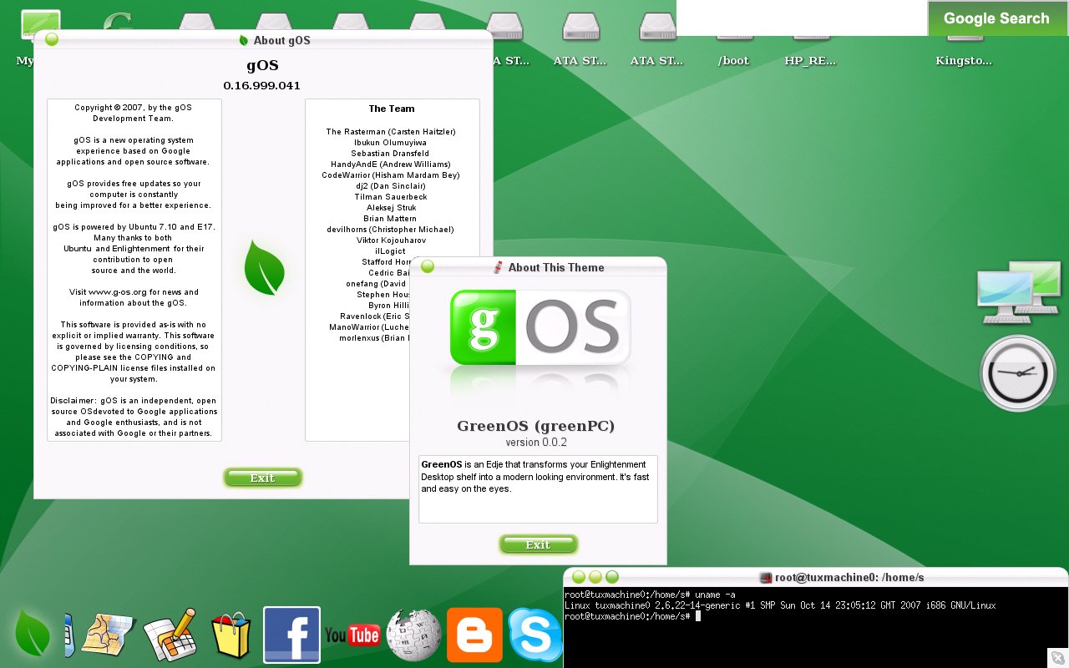The width and height of the screenshot is (1069, 668).
Task: Click "devilhorns (Christopher Michael)" entry
Action: click(x=391, y=230)
